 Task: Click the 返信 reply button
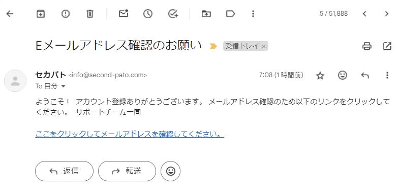click(64, 171)
